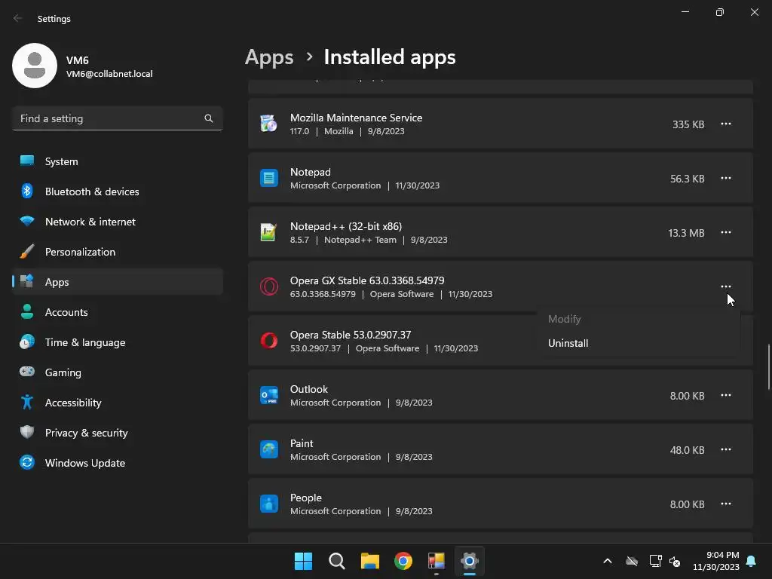Open more options for Paint

726,449
